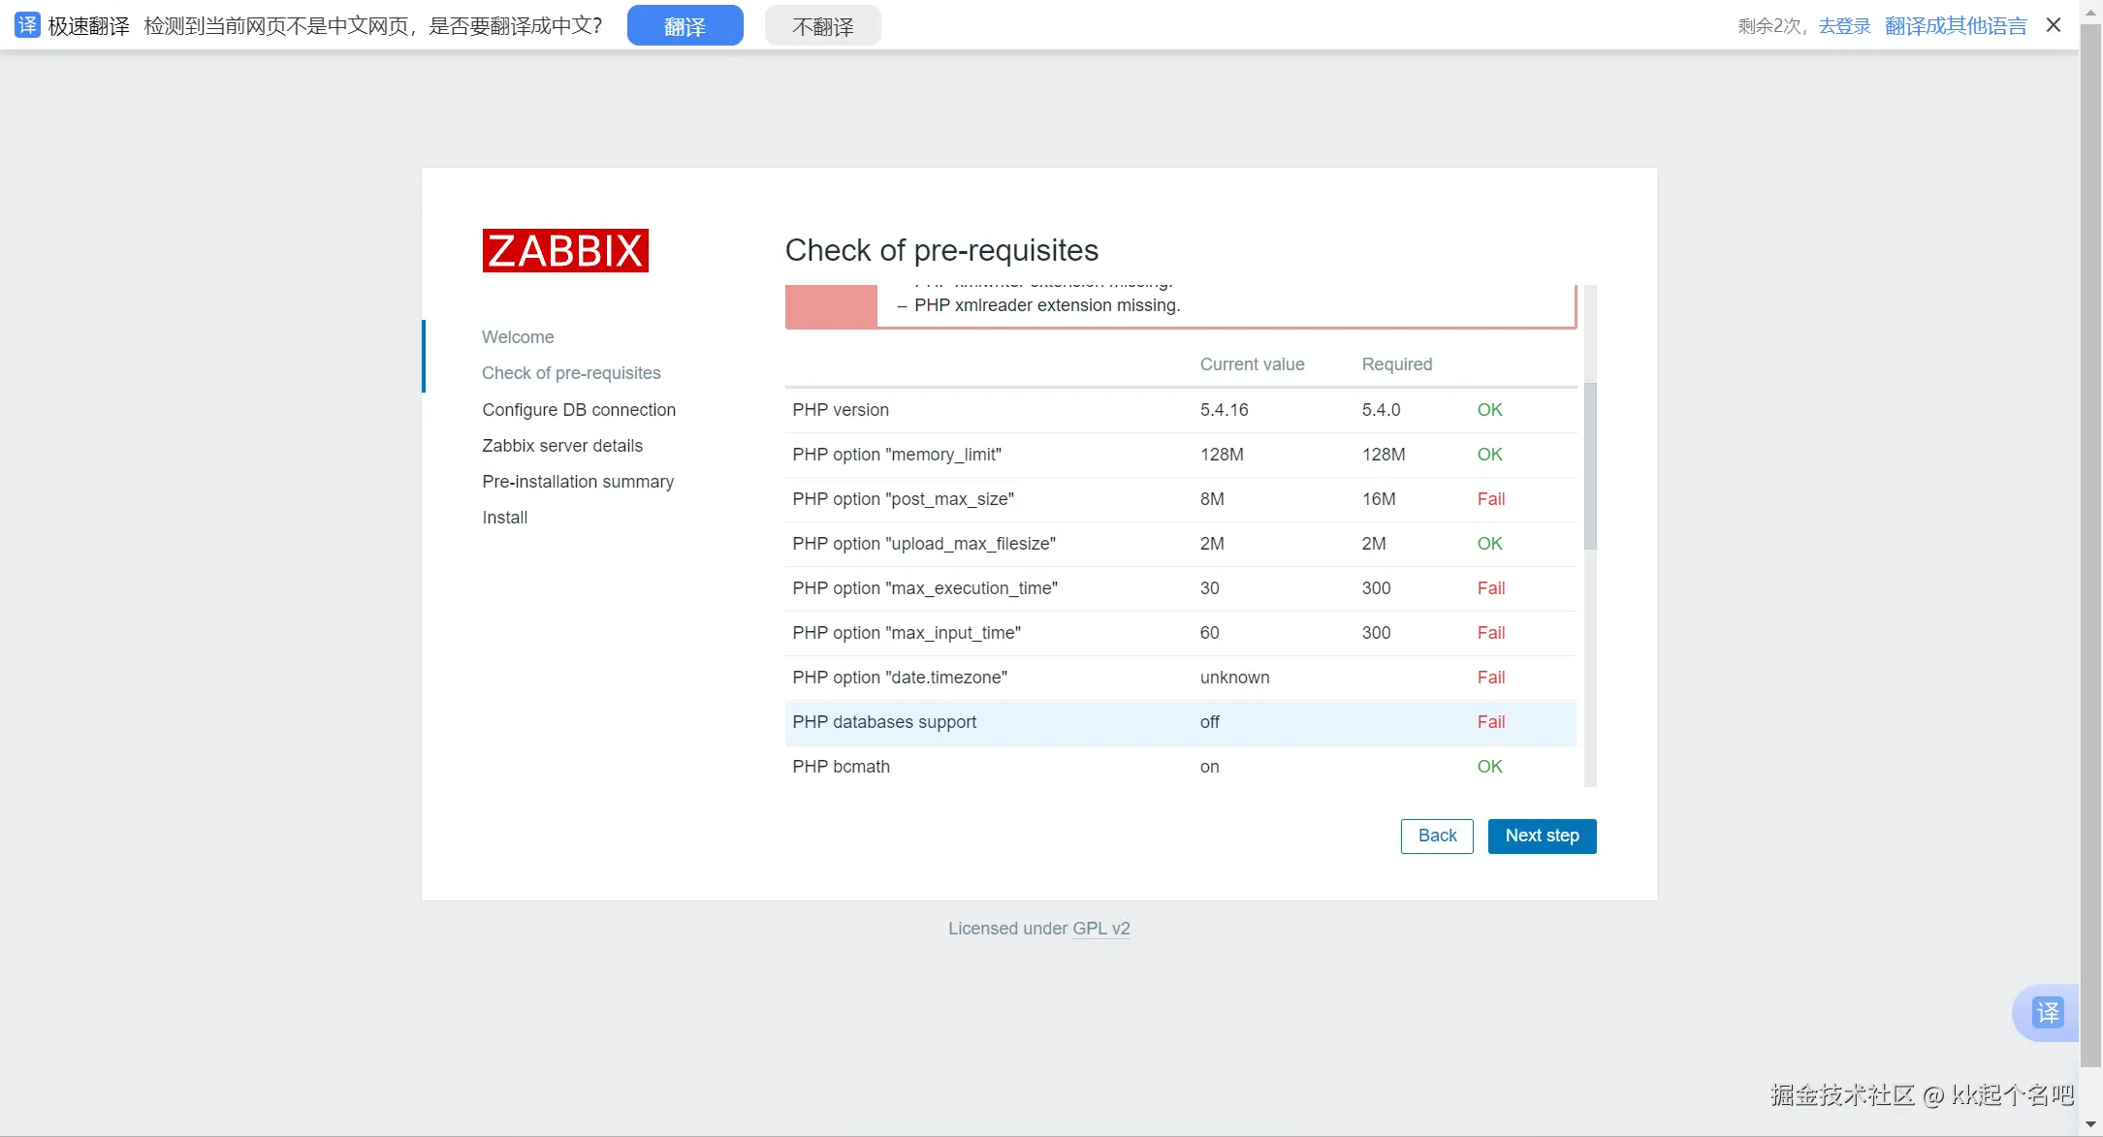
Task: Click the PHP databases support row
Action: [x=1180, y=722]
